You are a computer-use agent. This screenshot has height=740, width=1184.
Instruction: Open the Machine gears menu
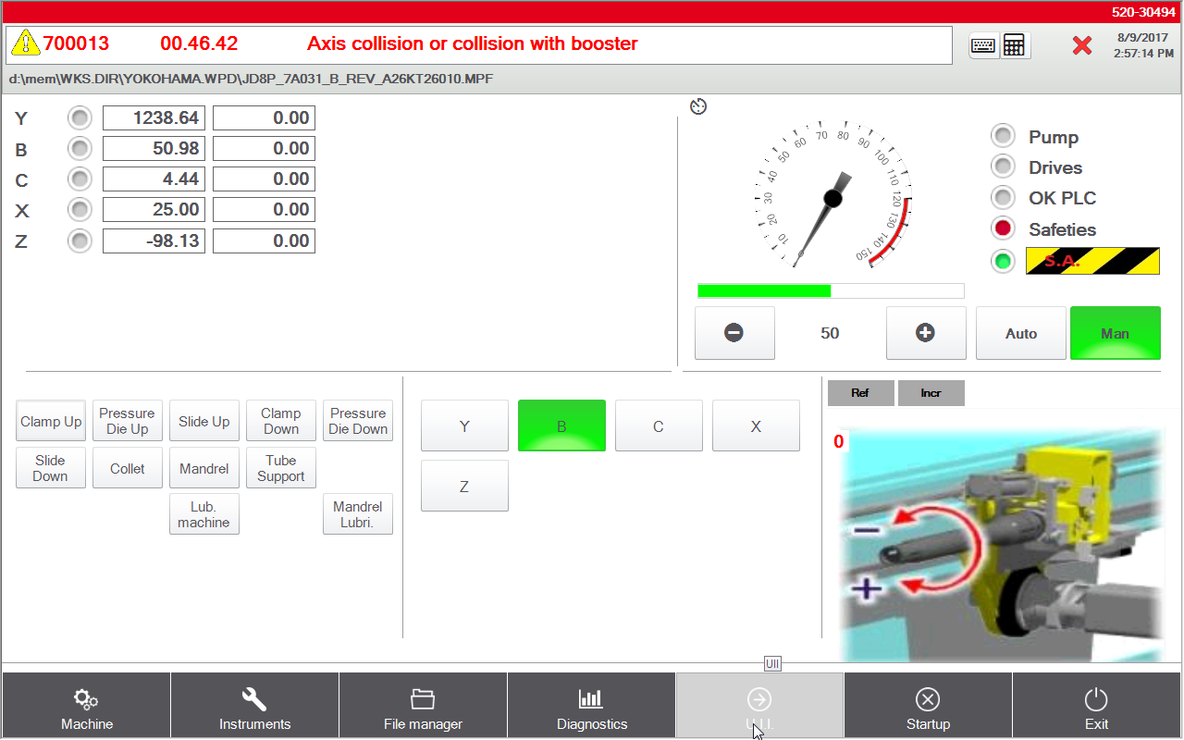coord(86,708)
